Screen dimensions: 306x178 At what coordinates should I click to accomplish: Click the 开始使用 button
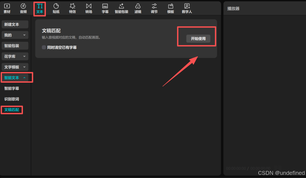point(198,38)
